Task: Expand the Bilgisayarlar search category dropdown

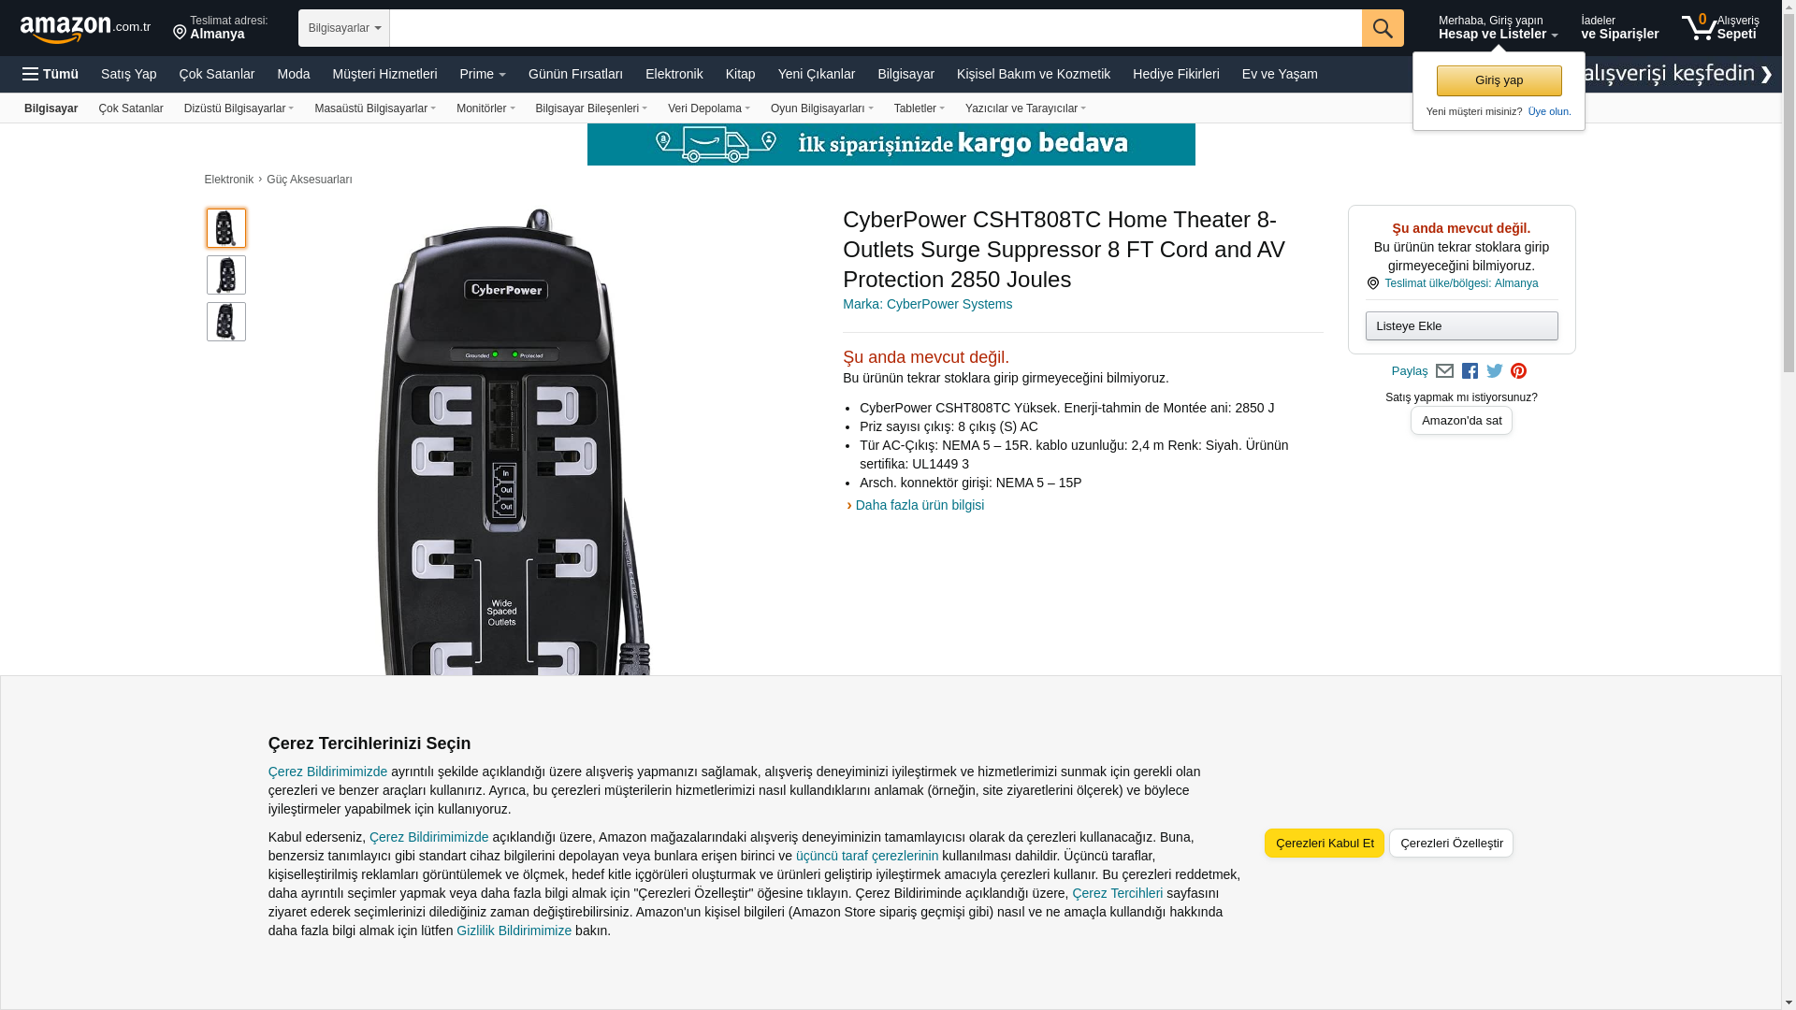Action: (x=344, y=28)
